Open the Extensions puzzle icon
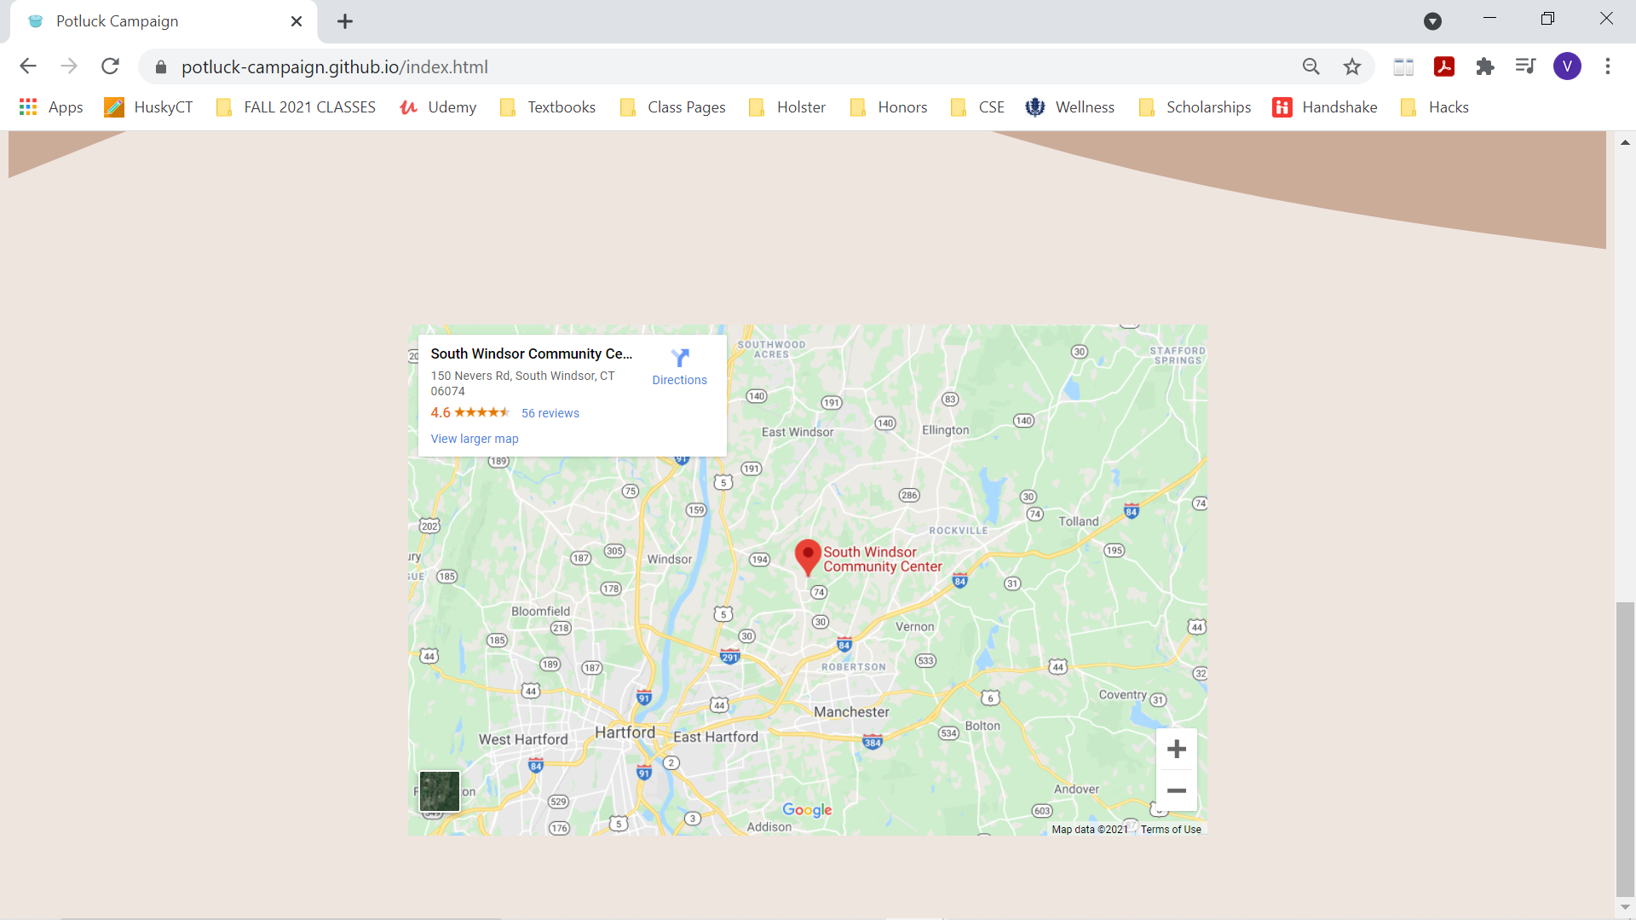The height and width of the screenshot is (920, 1636). pos(1485,66)
